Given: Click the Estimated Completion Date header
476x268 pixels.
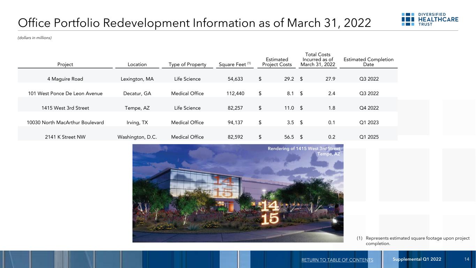Looking at the screenshot, I should 369,62.
